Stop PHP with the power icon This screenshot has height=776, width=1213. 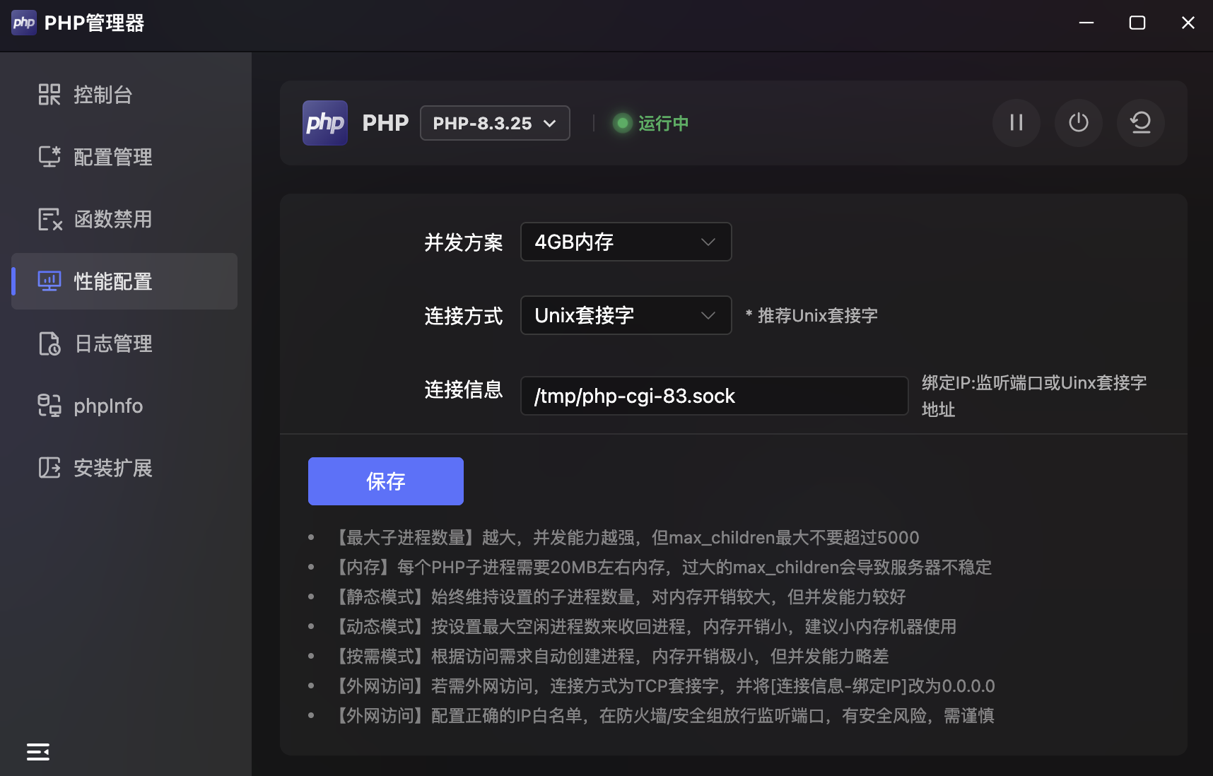(1079, 123)
